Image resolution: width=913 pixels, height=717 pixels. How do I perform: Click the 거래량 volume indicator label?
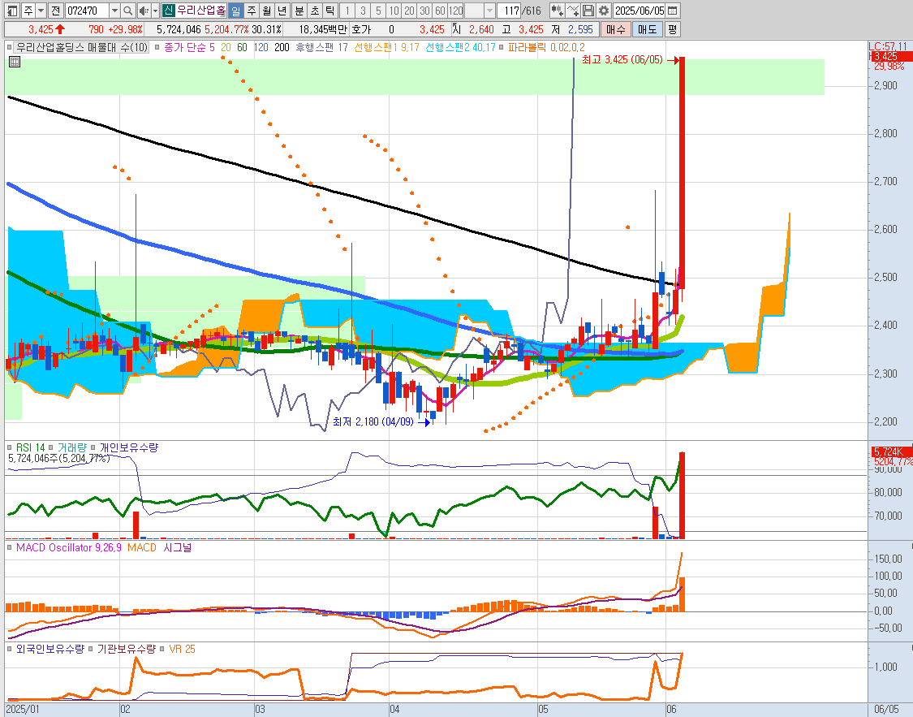71,447
